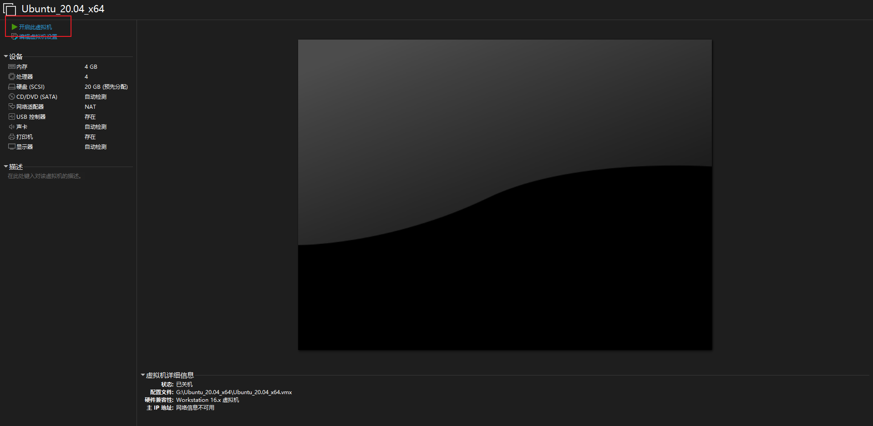Click the printer 打印机 icon
Screen dimensions: 873x426
coord(12,137)
